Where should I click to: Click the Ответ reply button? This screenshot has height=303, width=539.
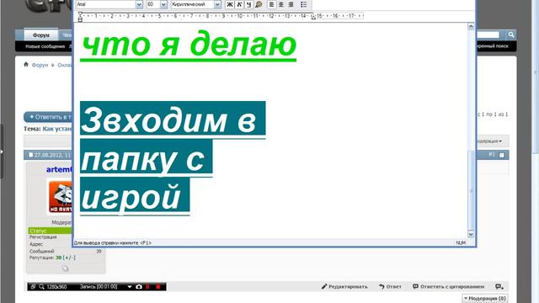click(x=390, y=286)
